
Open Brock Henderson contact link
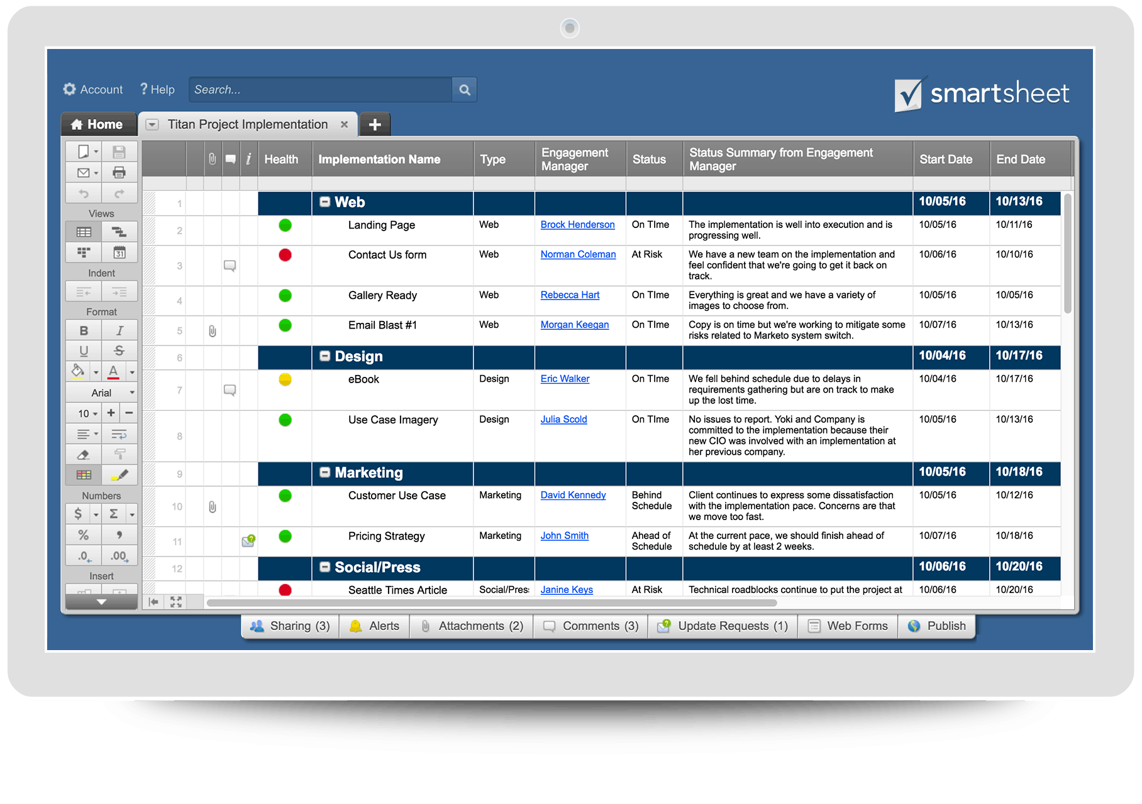578,225
